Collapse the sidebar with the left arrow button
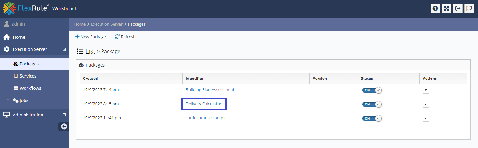Image resolution: width=478 pixels, height=148 pixels. click(64, 126)
